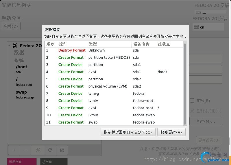
Task: Click the 可用空间 available space color block
Action: [x=22, y=162]
